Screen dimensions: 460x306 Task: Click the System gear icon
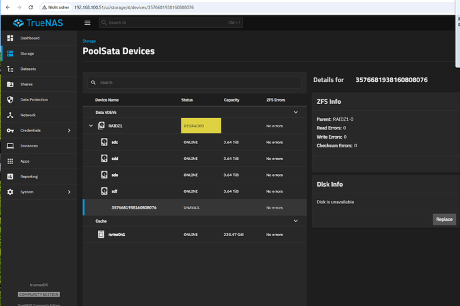10,192
